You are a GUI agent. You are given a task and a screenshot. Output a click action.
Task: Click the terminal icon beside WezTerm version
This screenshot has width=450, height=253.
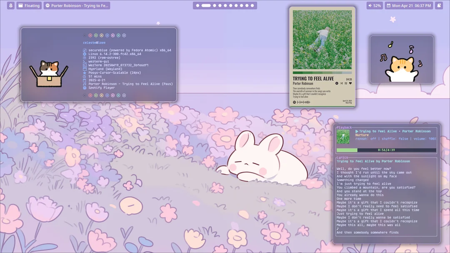click(85, 65)
